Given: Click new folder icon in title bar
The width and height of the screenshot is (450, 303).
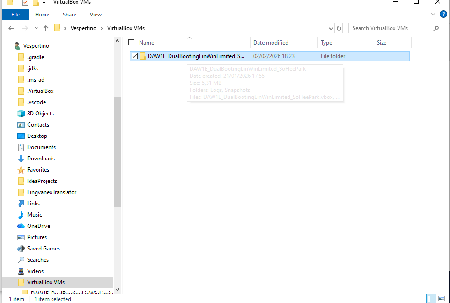Looking at the screenshot, I should coord(36,3).
